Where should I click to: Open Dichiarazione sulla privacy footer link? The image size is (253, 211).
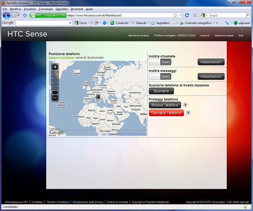click(x=88, y=202)
